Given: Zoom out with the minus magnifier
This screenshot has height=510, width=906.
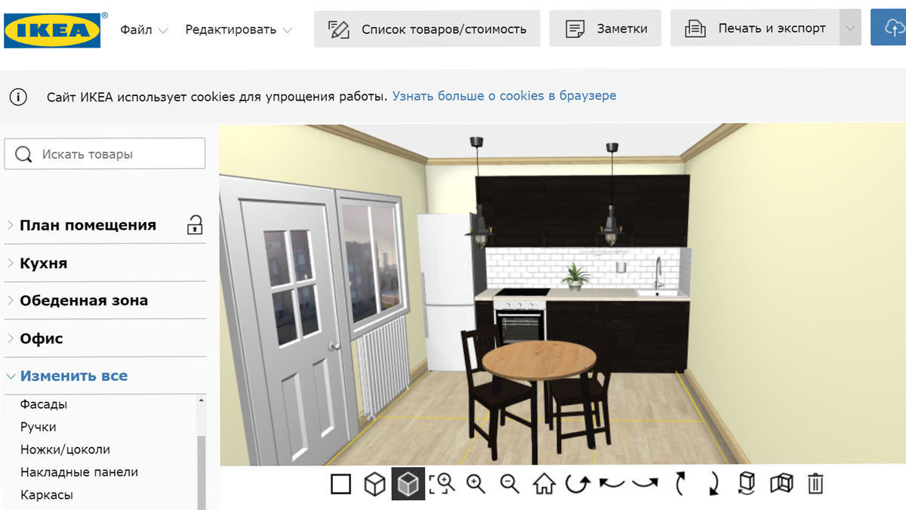Looking at the screenshot, I should click(510, 484).
